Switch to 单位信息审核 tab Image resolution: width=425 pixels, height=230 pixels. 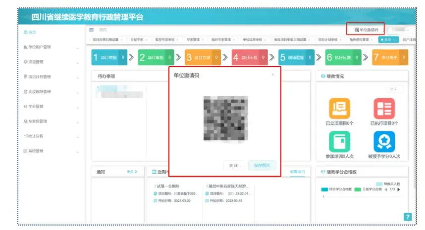252,39
